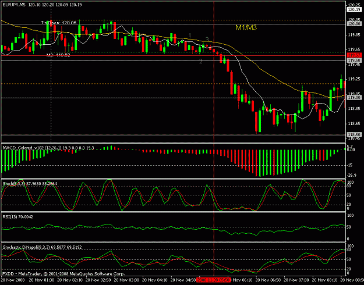
Task: Click the 5.7 MACD axis value
Action: pos(350,145)
